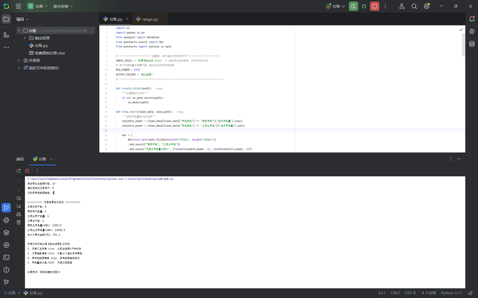This screenshot has height=298, width=478.
Task: Open Run panel more options
Action: [37, 171]
